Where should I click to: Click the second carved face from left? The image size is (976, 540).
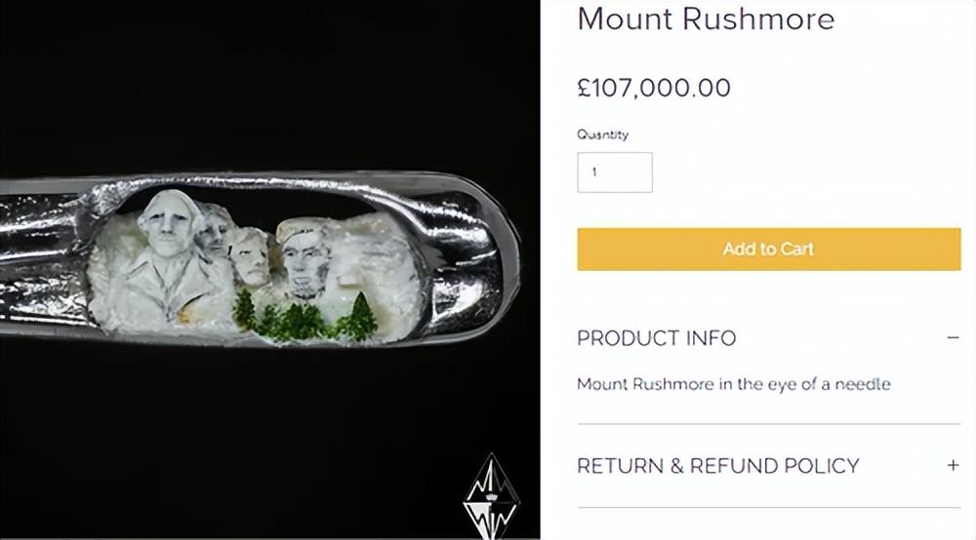(x=210, y=234)
